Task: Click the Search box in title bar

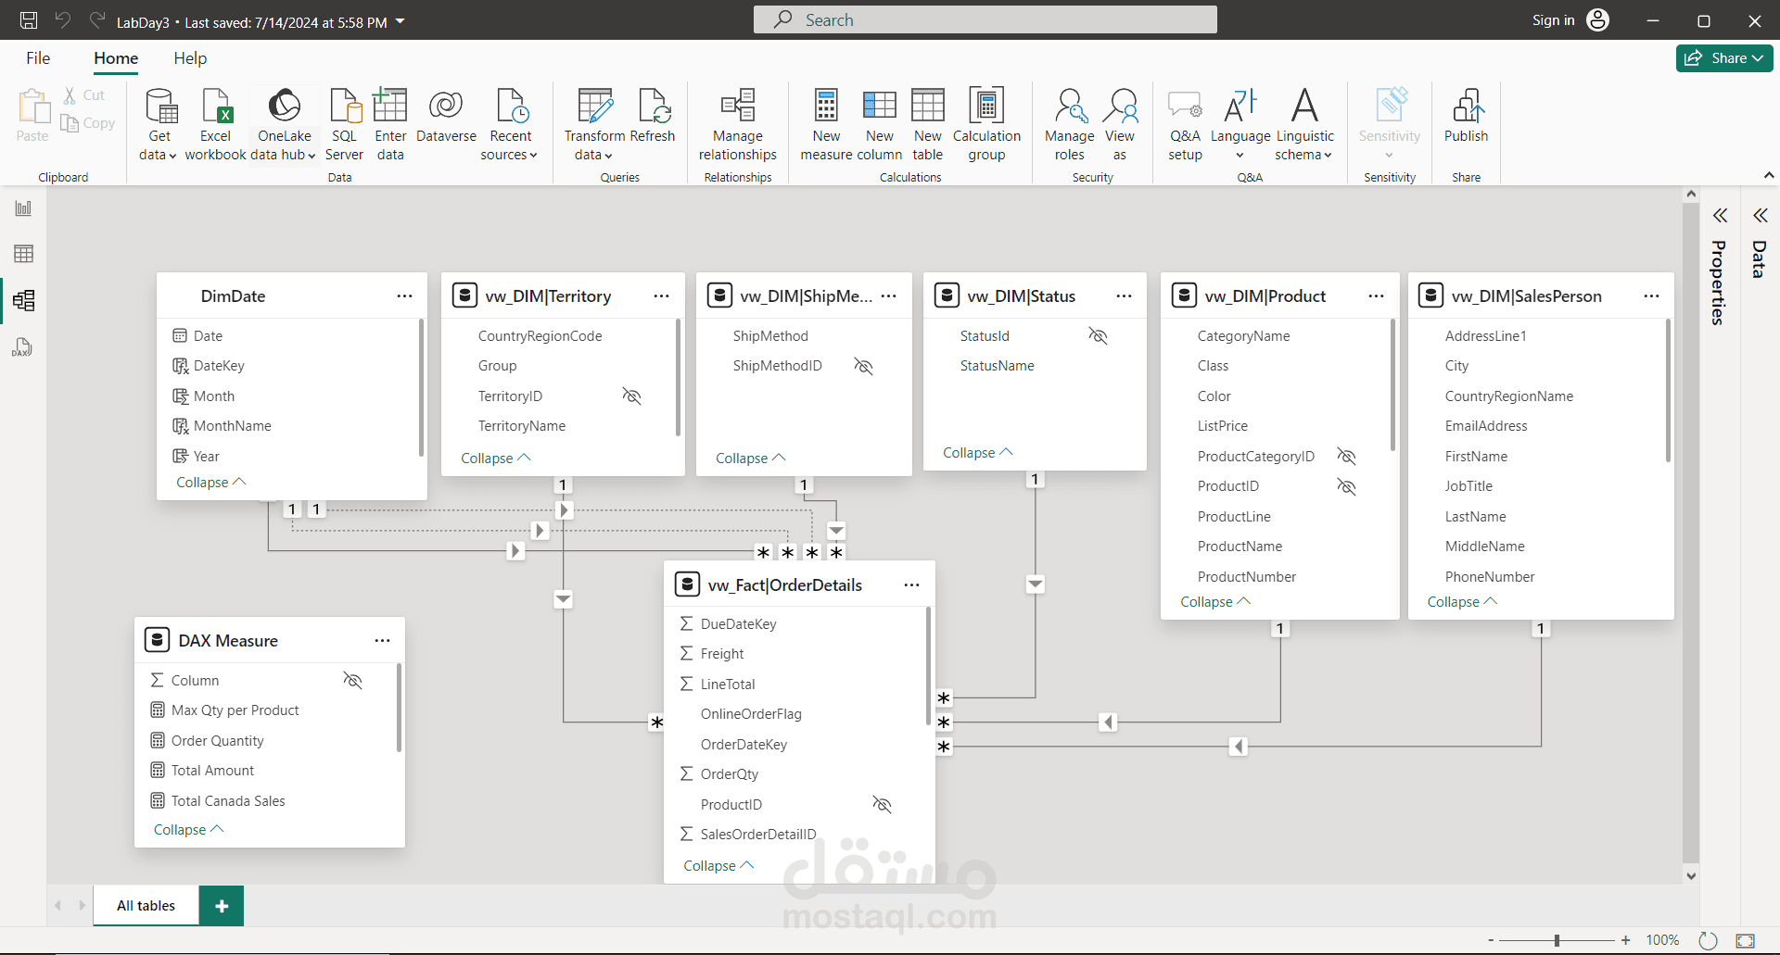Action: coord(985,19)
